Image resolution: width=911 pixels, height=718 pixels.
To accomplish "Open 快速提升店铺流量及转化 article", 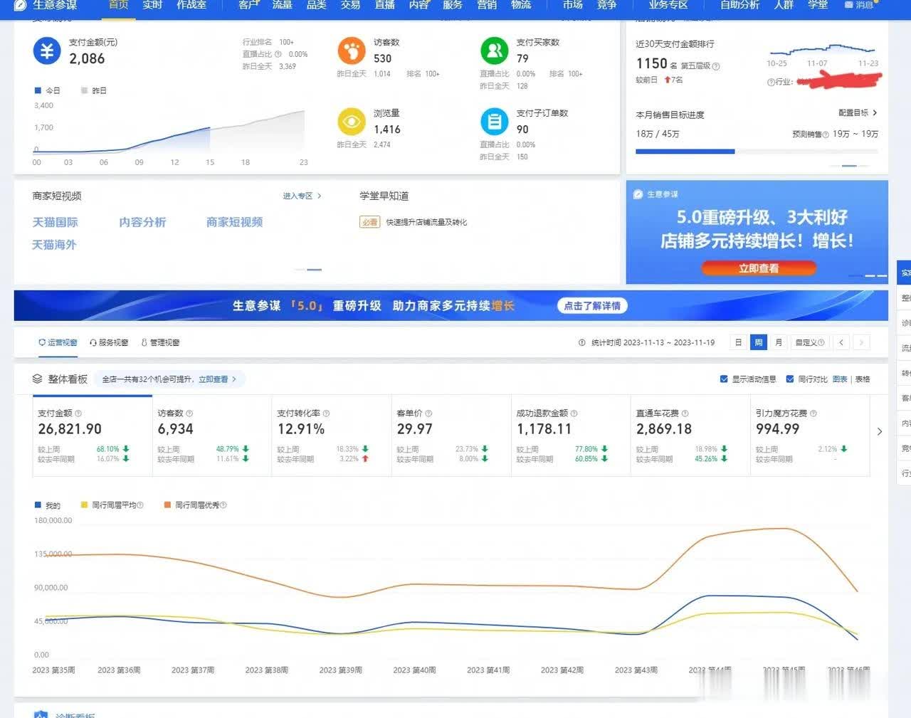I will click(426, 223).
